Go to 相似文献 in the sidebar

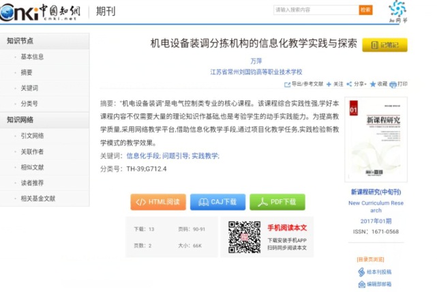click(32, 167)
